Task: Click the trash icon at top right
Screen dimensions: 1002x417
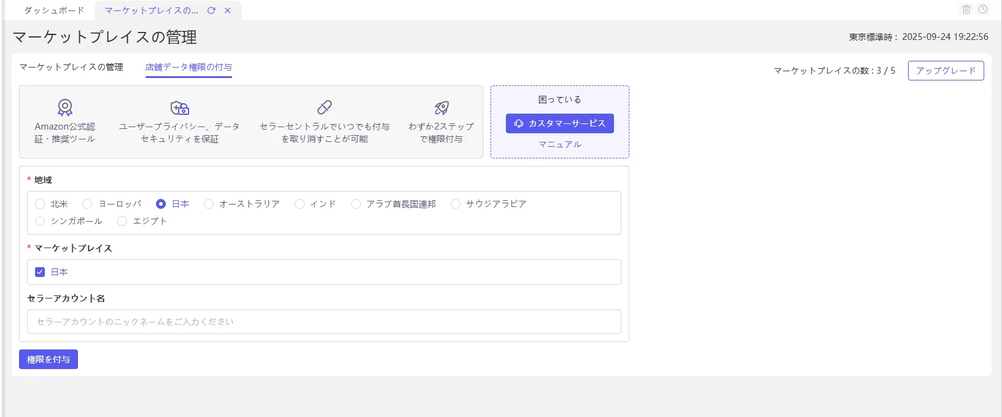Action: (966, 9)
